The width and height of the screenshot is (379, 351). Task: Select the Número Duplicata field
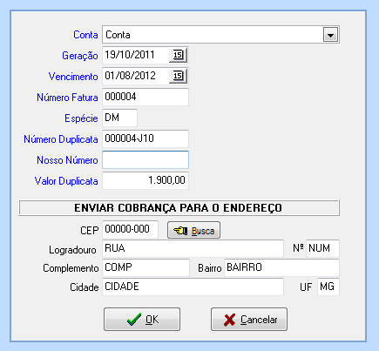146,138
